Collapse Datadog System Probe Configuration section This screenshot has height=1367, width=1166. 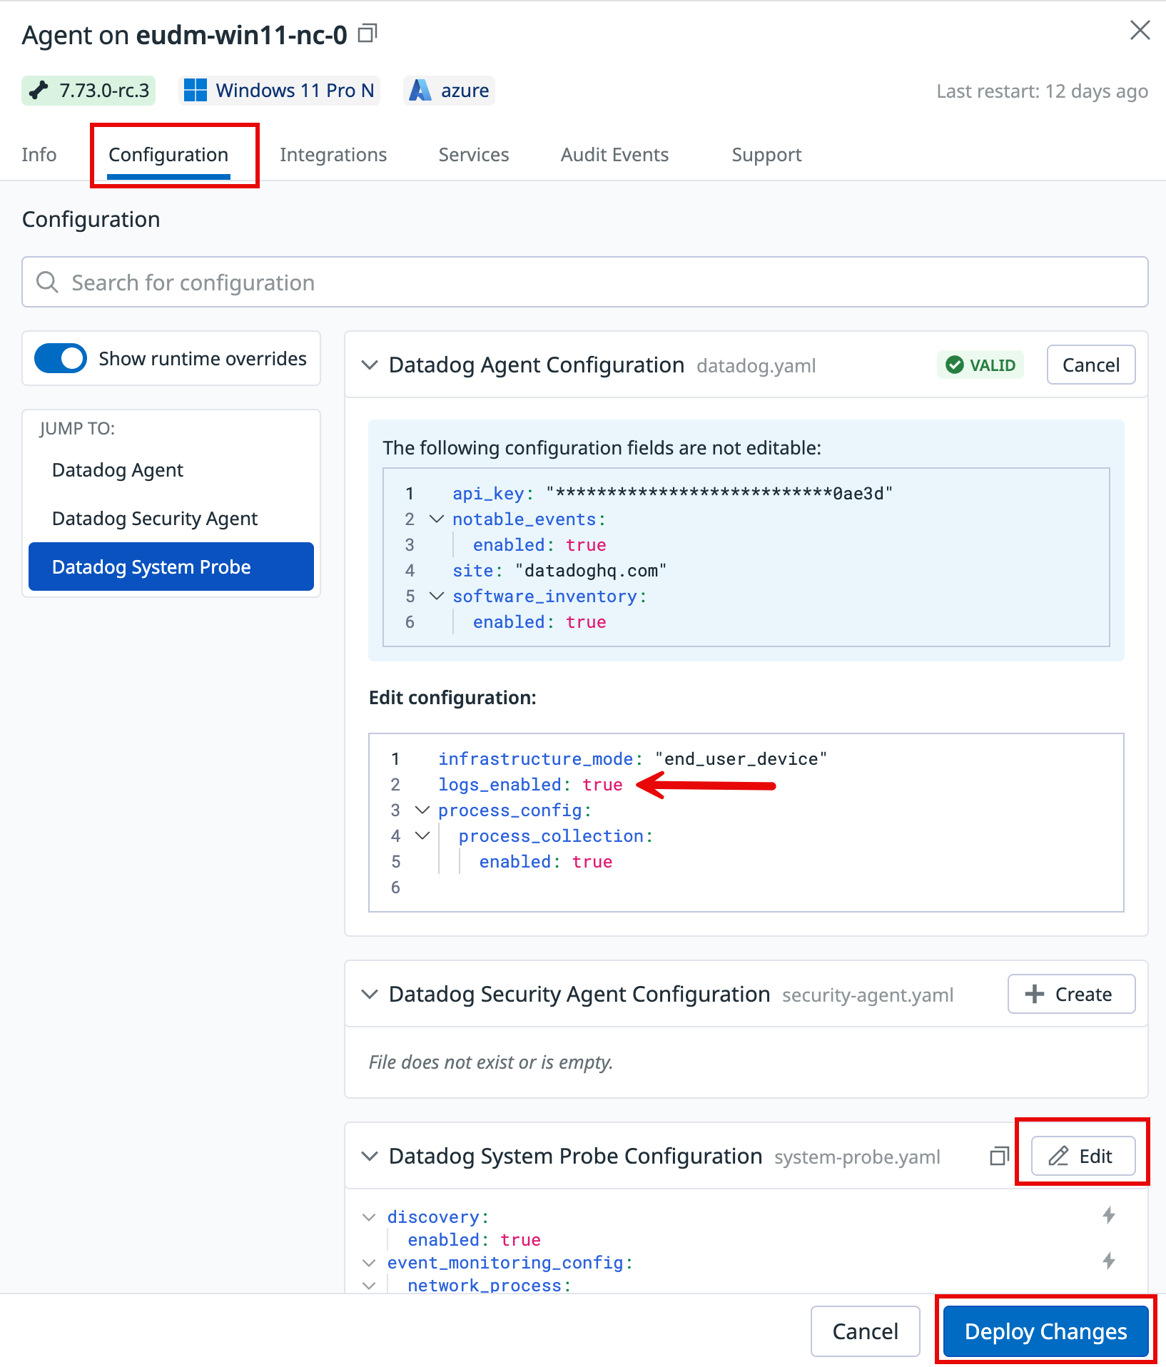[370, 1157]
